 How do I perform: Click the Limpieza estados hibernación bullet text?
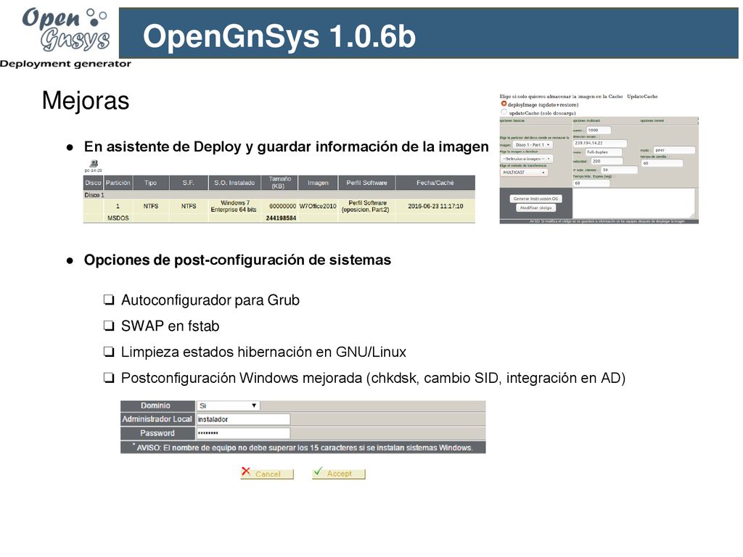(263, 352)
